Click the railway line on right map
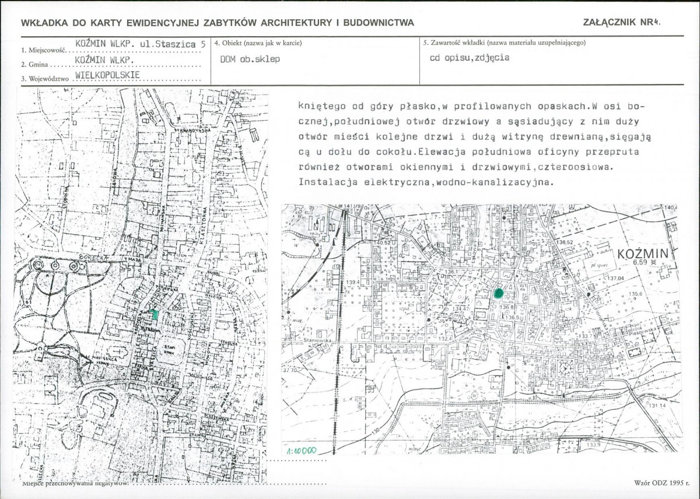 (344, 326)
